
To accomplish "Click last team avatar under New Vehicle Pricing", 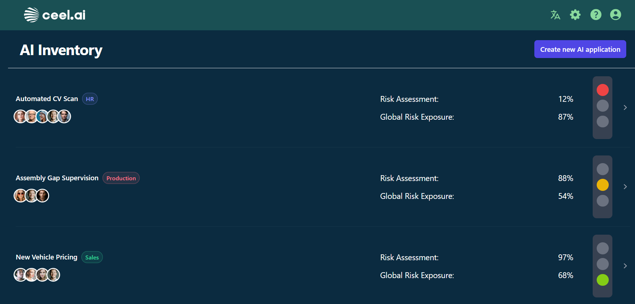I will click(54, 275).
